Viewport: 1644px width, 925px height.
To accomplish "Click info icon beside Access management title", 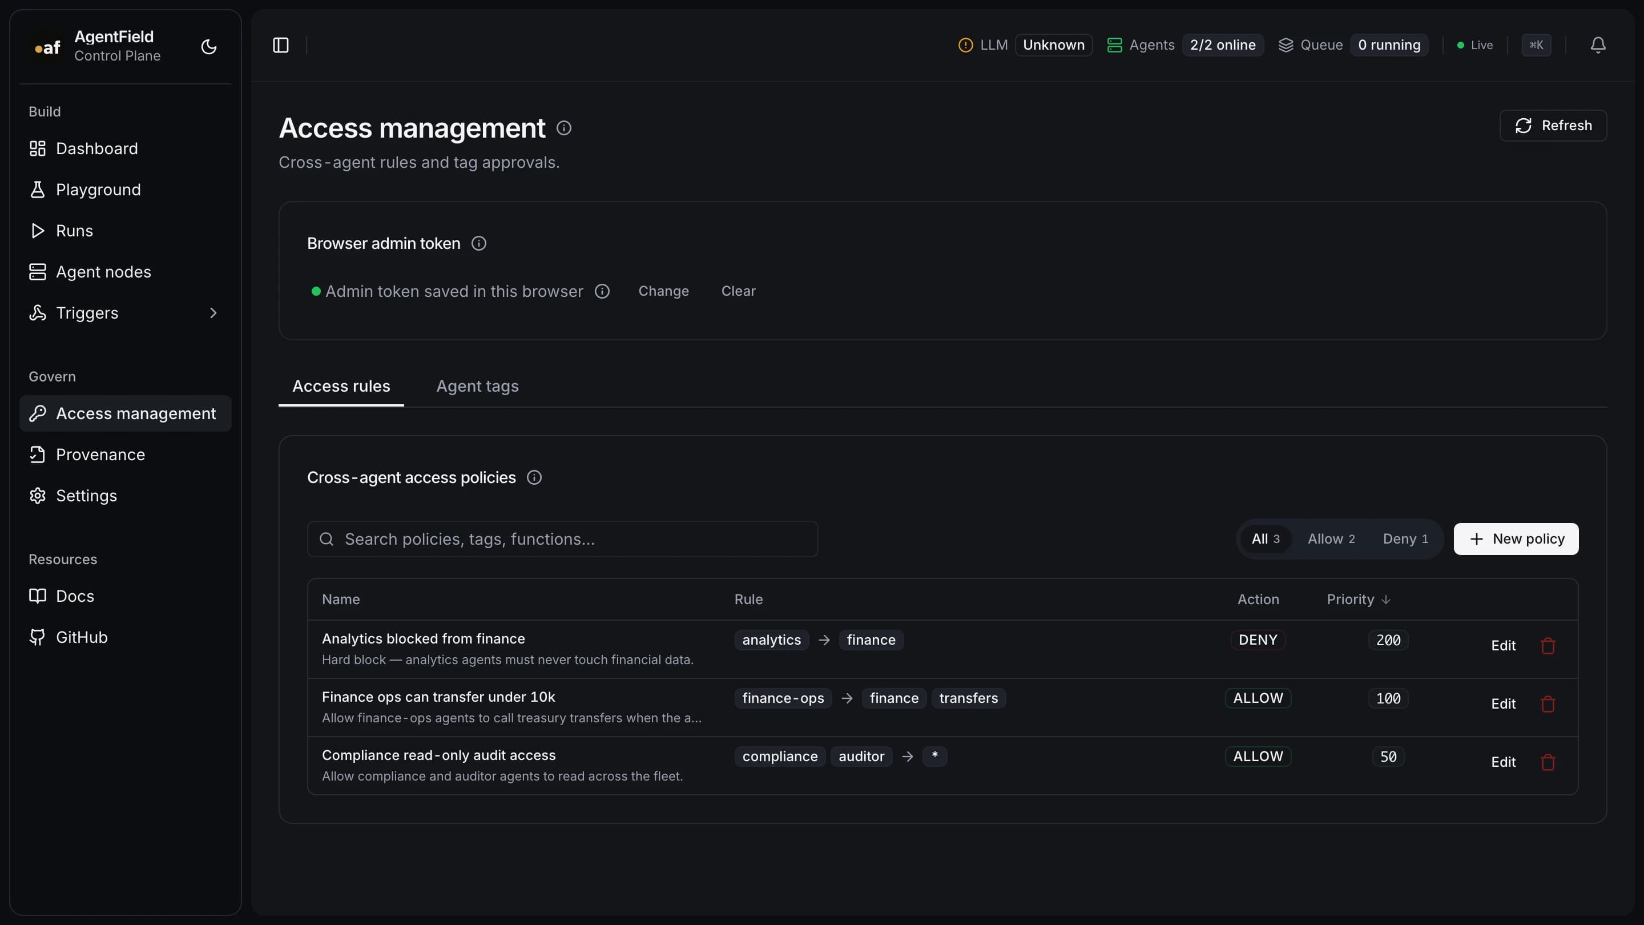I will tap(563, 128).
